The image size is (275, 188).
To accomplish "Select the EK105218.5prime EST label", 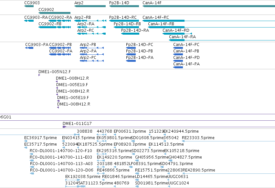I will coord(182,151).
